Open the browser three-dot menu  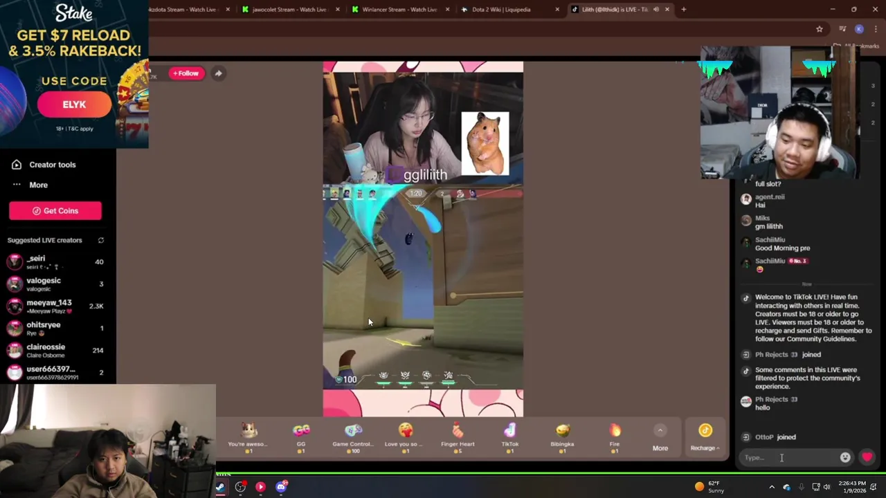[876, 29]
